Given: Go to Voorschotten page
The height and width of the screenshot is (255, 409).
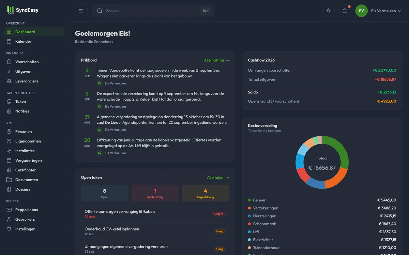Looking at the screenshot, I should click(34, 62).
